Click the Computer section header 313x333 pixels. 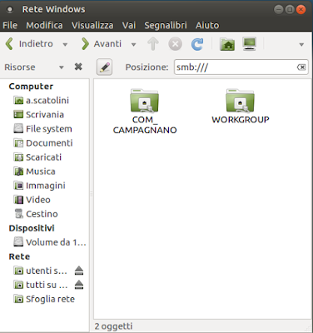pyautogui.click(x=31, y=87)
